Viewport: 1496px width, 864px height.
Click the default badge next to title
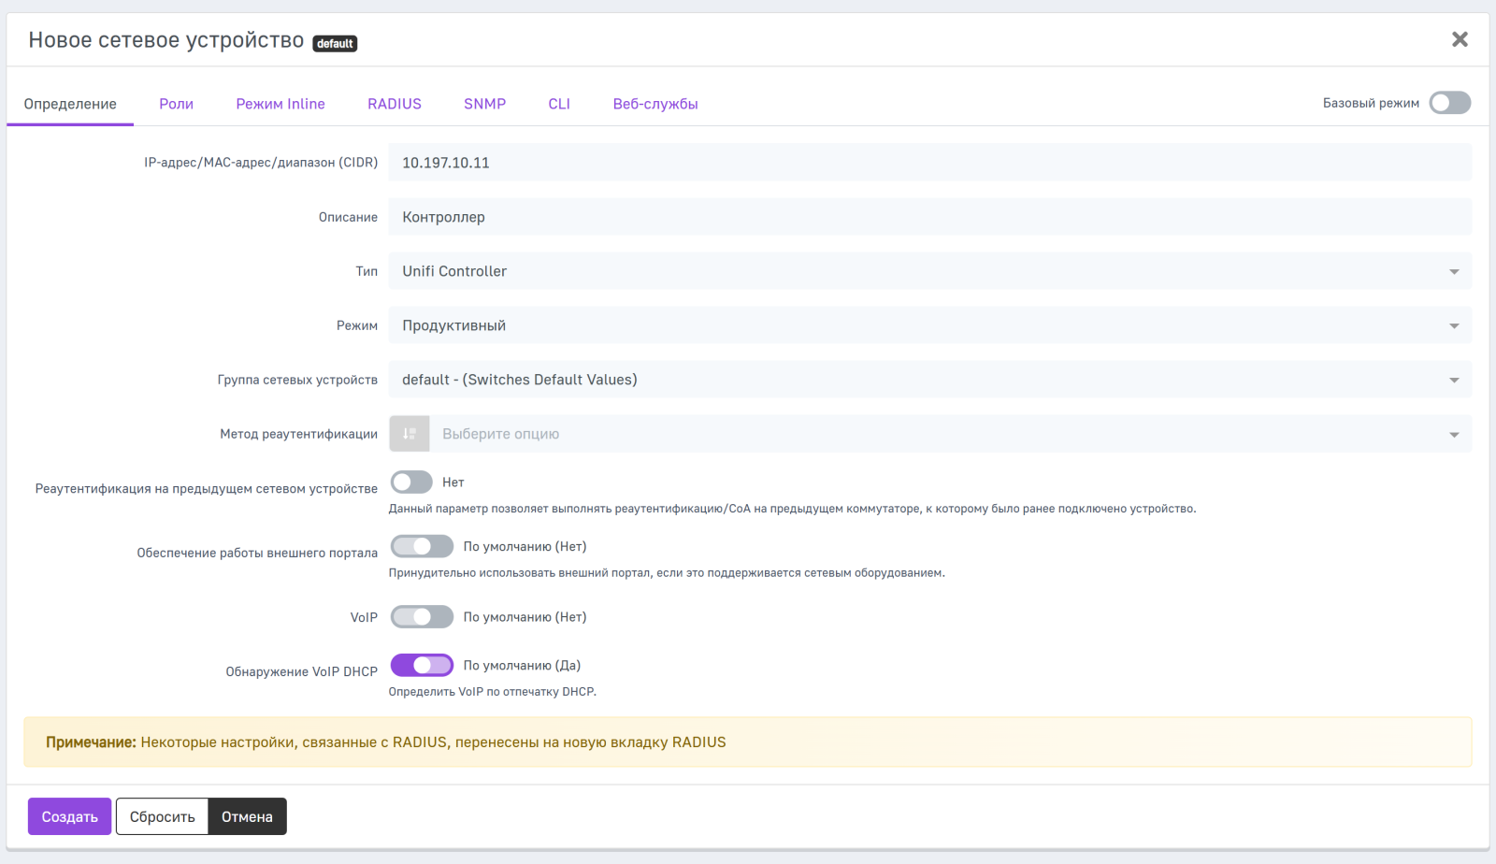click(x=335, y=44)
